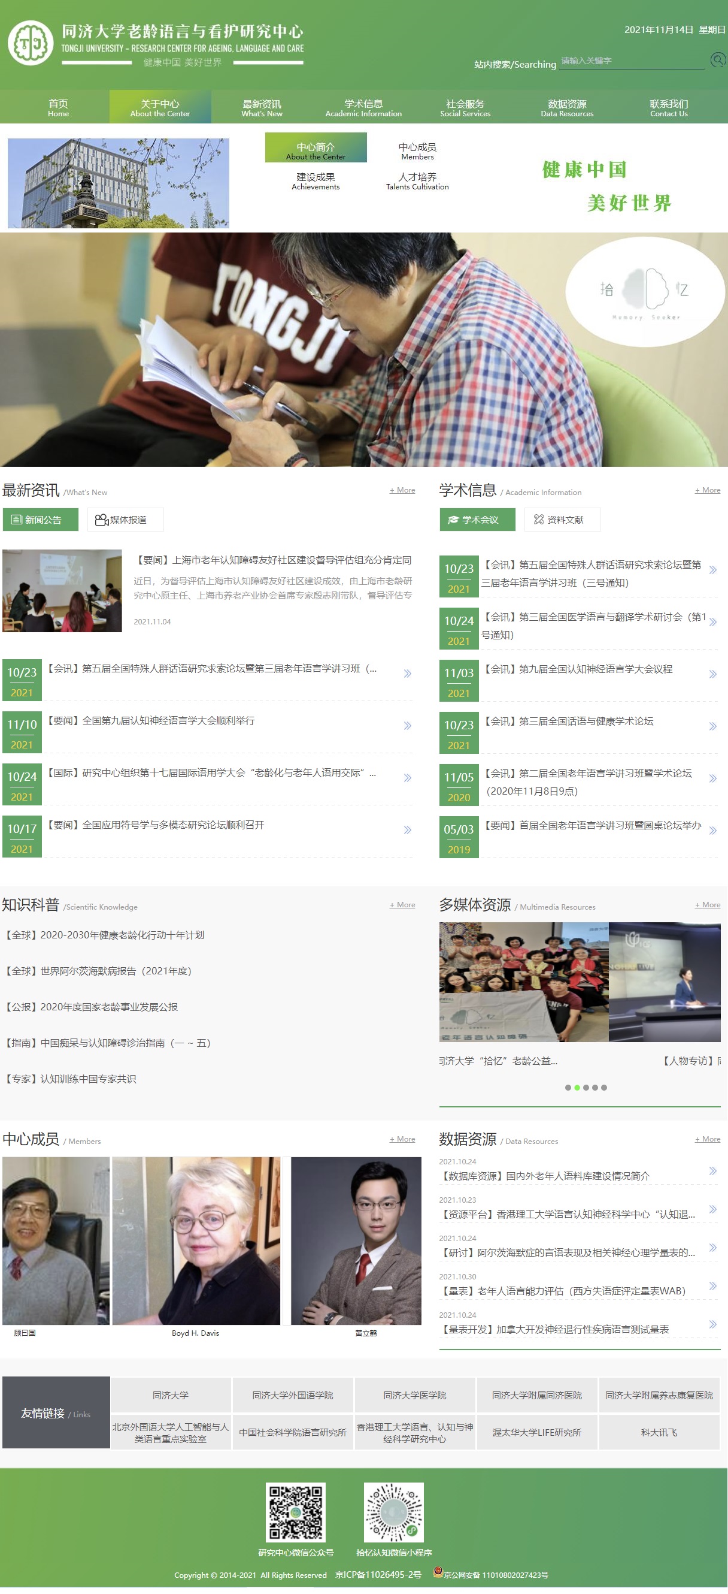The height and width of the screenshot is (1594, 728).
Task: Click arrow beside 国内外老年人语料库建设情况简介
Action: coord(712,1171)
